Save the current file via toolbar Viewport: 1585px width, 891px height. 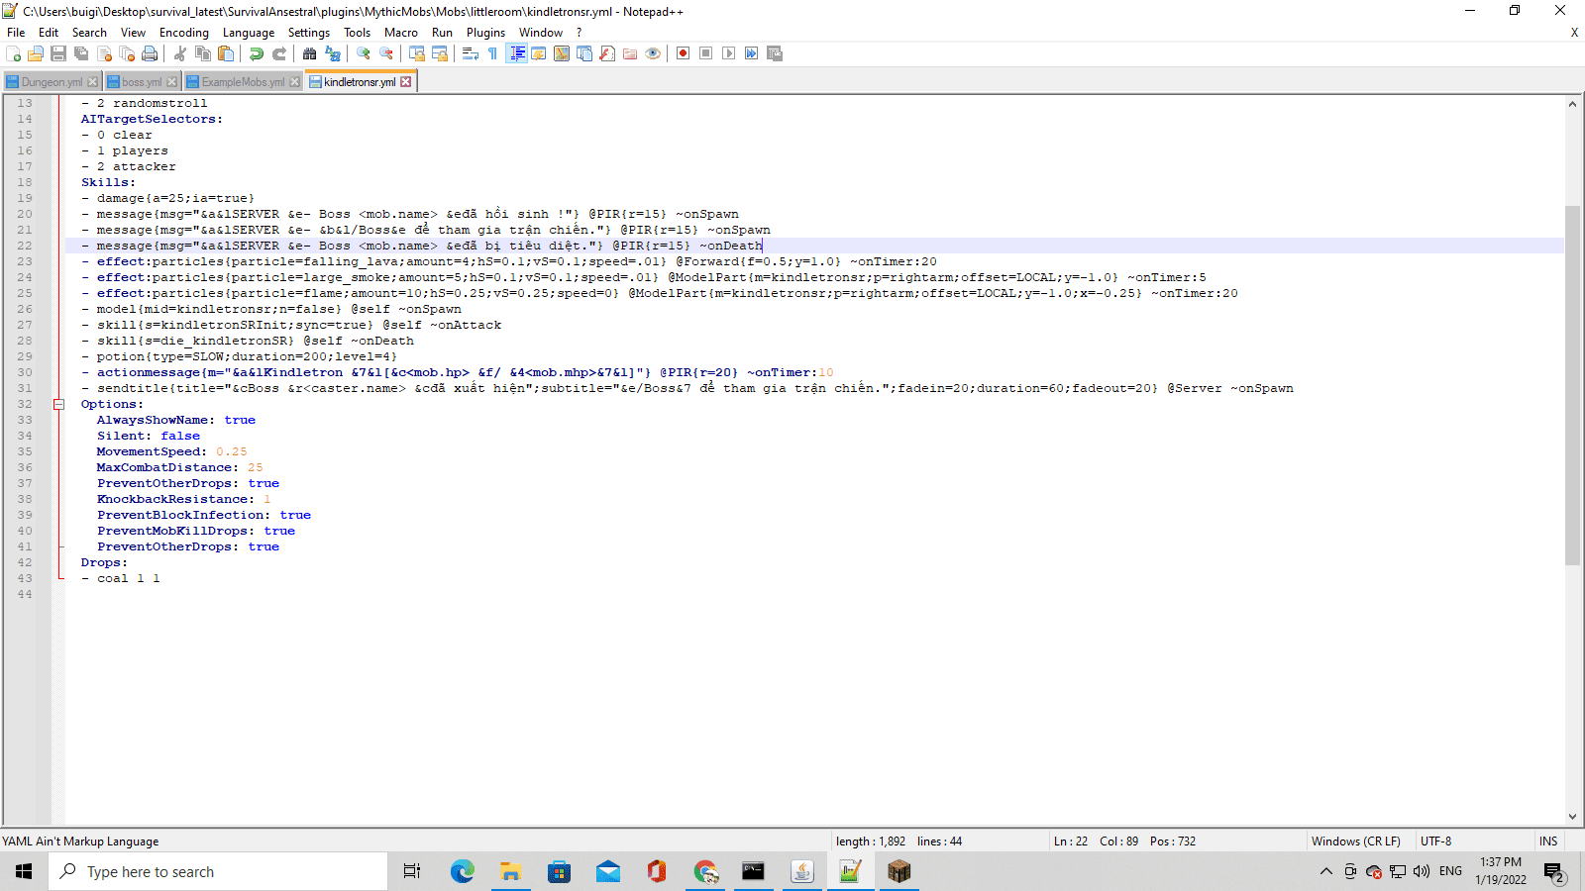pyautogui.click(x=58, y=53)
